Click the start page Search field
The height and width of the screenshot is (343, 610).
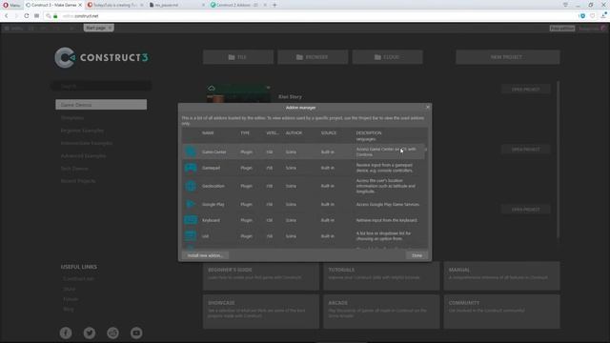(101, 86)
